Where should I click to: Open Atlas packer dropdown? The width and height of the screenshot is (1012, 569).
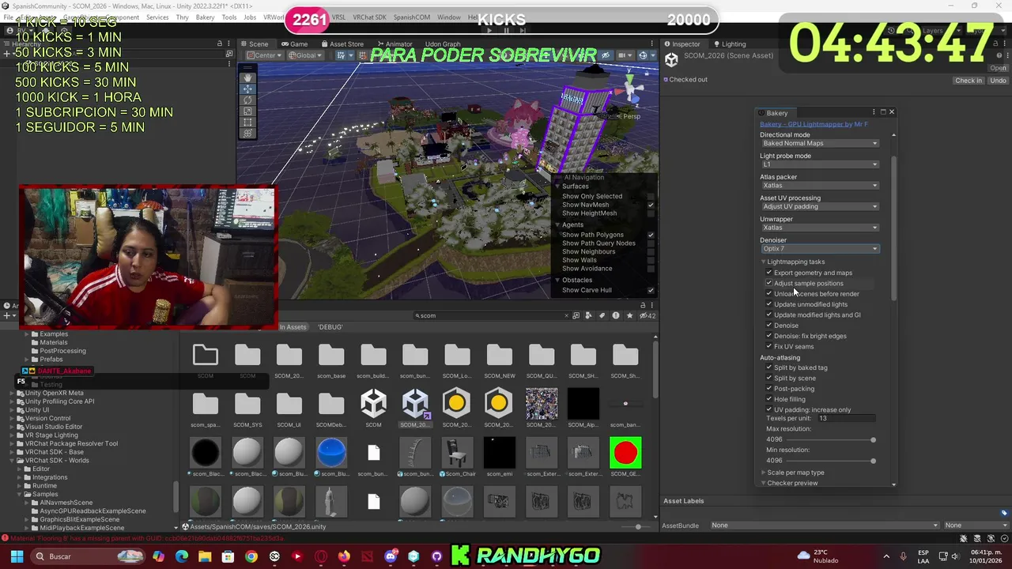(x=820, y=186)
